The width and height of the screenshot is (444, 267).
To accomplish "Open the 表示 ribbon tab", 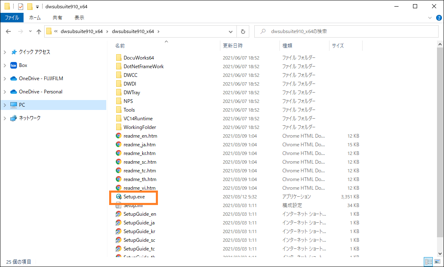I will tap(79, 17).
